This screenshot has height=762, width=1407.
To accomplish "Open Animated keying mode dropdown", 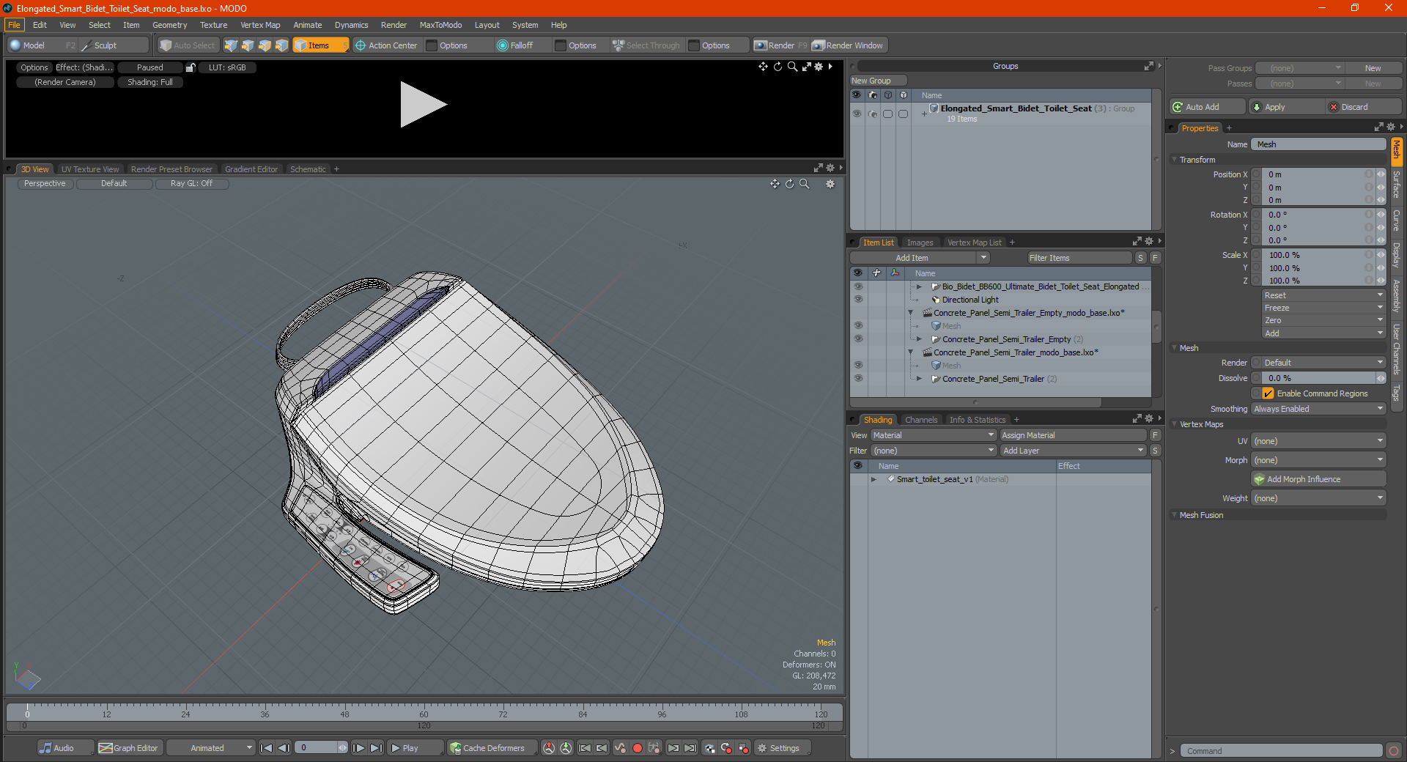I will (x=210, y=748).
